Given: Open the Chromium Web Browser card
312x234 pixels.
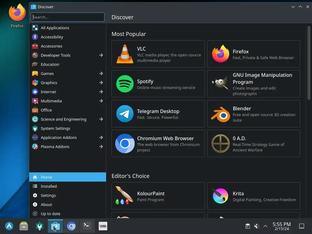Looking at the screenshot, I should tap(158, 144).
